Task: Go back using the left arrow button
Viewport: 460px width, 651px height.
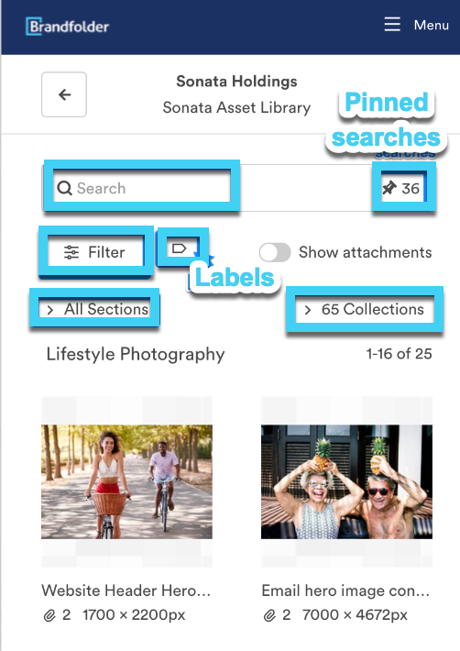Action: pos(64,94)
